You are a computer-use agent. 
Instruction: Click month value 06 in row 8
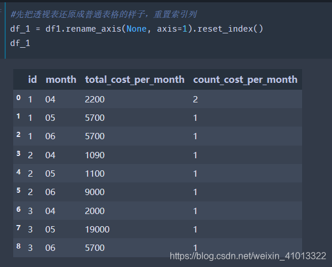(50, 248)
